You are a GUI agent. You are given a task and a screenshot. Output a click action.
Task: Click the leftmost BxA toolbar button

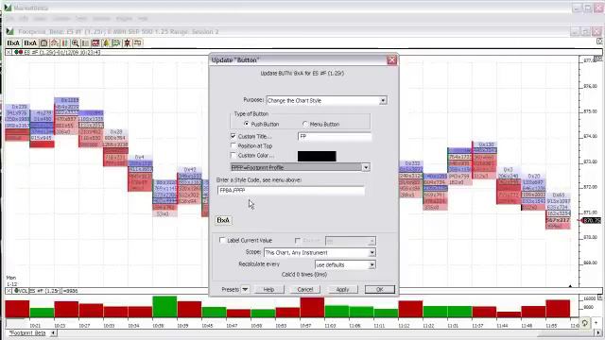click(x=13, y=42)
